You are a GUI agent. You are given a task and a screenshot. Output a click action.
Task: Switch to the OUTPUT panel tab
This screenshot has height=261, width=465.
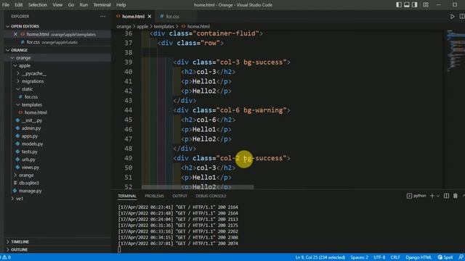coord(179,196)
